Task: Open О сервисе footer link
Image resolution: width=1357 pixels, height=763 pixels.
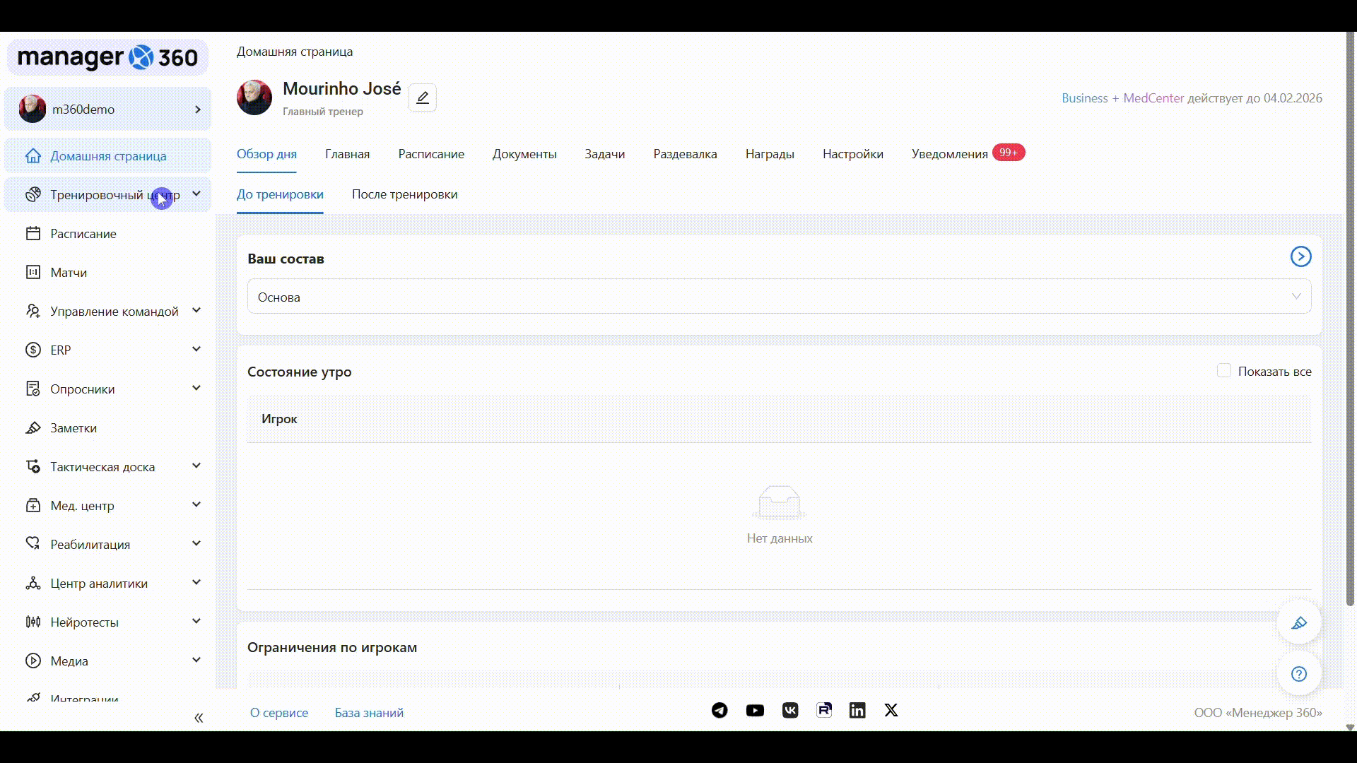Action: click(279, 713)
